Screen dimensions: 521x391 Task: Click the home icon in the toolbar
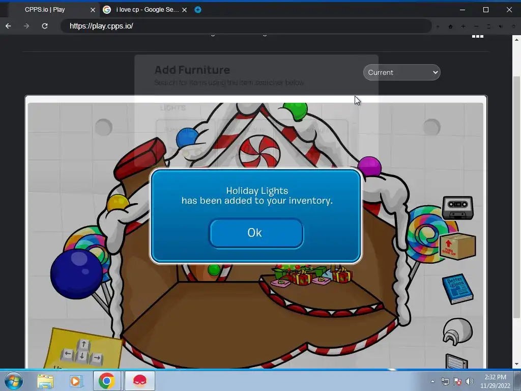pos(451,26)
